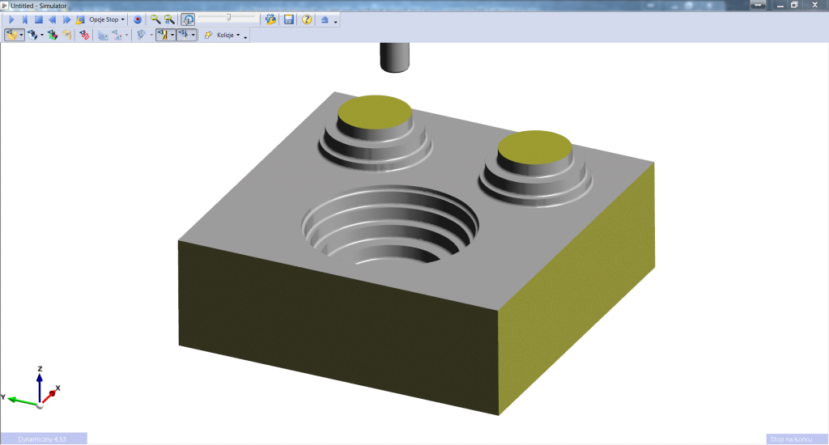Toggle the clock speed mode button
The image size is (829, 445).
click(x=188, y=19)
